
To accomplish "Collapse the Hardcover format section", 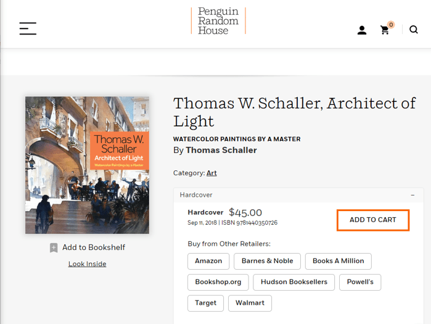I will tap(413, 195).
